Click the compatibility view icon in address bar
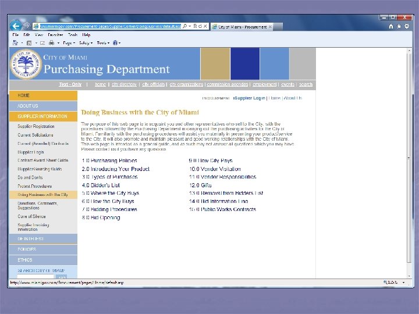Screen dimensions: 419x314 pyautogui.click(x=195, y=26)
